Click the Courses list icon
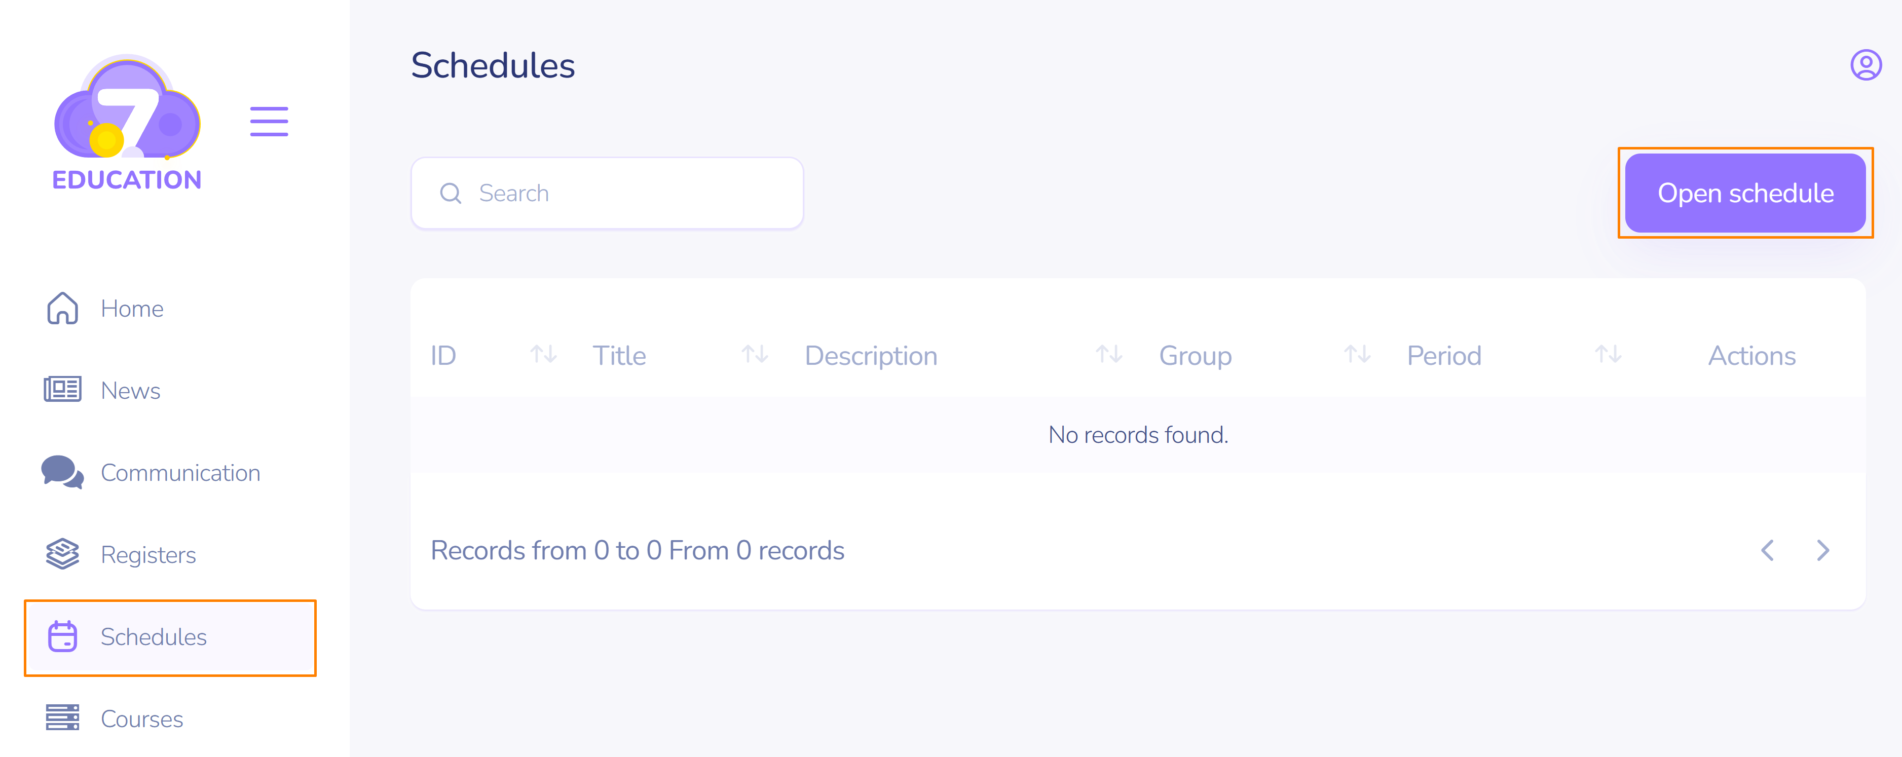Image resolution: width=1902 pixels, height=757 pixels. (x=63, y=718)
